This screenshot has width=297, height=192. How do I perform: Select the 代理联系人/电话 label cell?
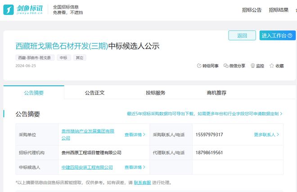(171, 152)
